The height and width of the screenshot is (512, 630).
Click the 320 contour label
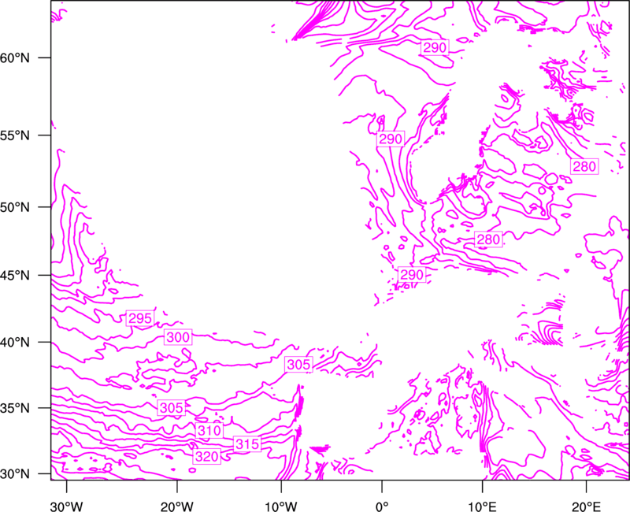[206, 457]
